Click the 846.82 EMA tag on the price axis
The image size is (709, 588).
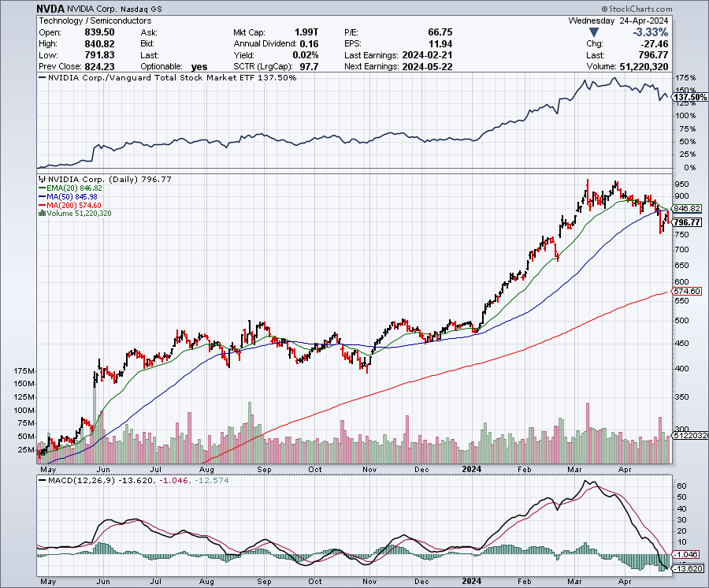687,209
